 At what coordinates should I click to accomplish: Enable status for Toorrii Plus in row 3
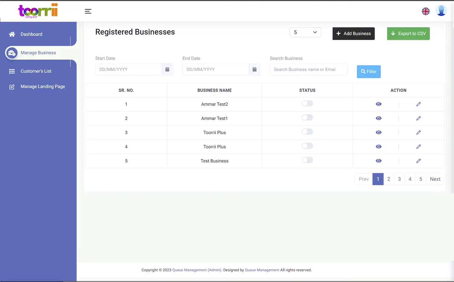307,132
